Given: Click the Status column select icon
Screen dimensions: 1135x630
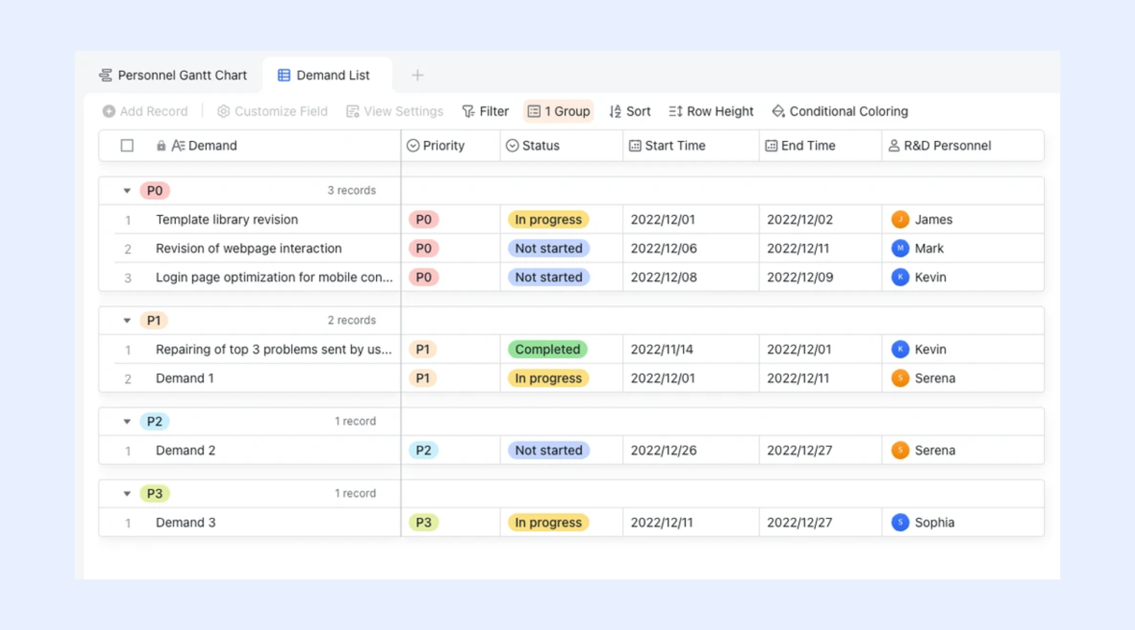Looking at the screenshot, I should coord(512,145).
